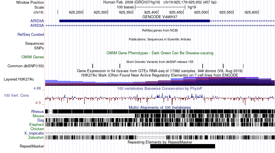Click the 925,500 ruler position label
The height and width of the screenshot is (153, 275).
pyautogui.click(x=201, y=12)
